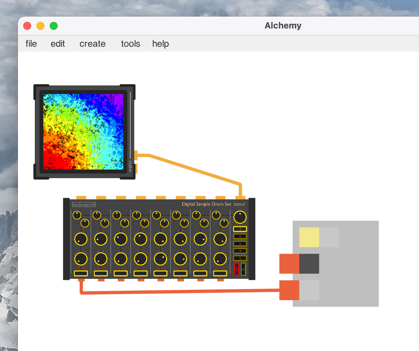Click the help menu
Viewport: 419px width, 351px height.
click(160, 44)
